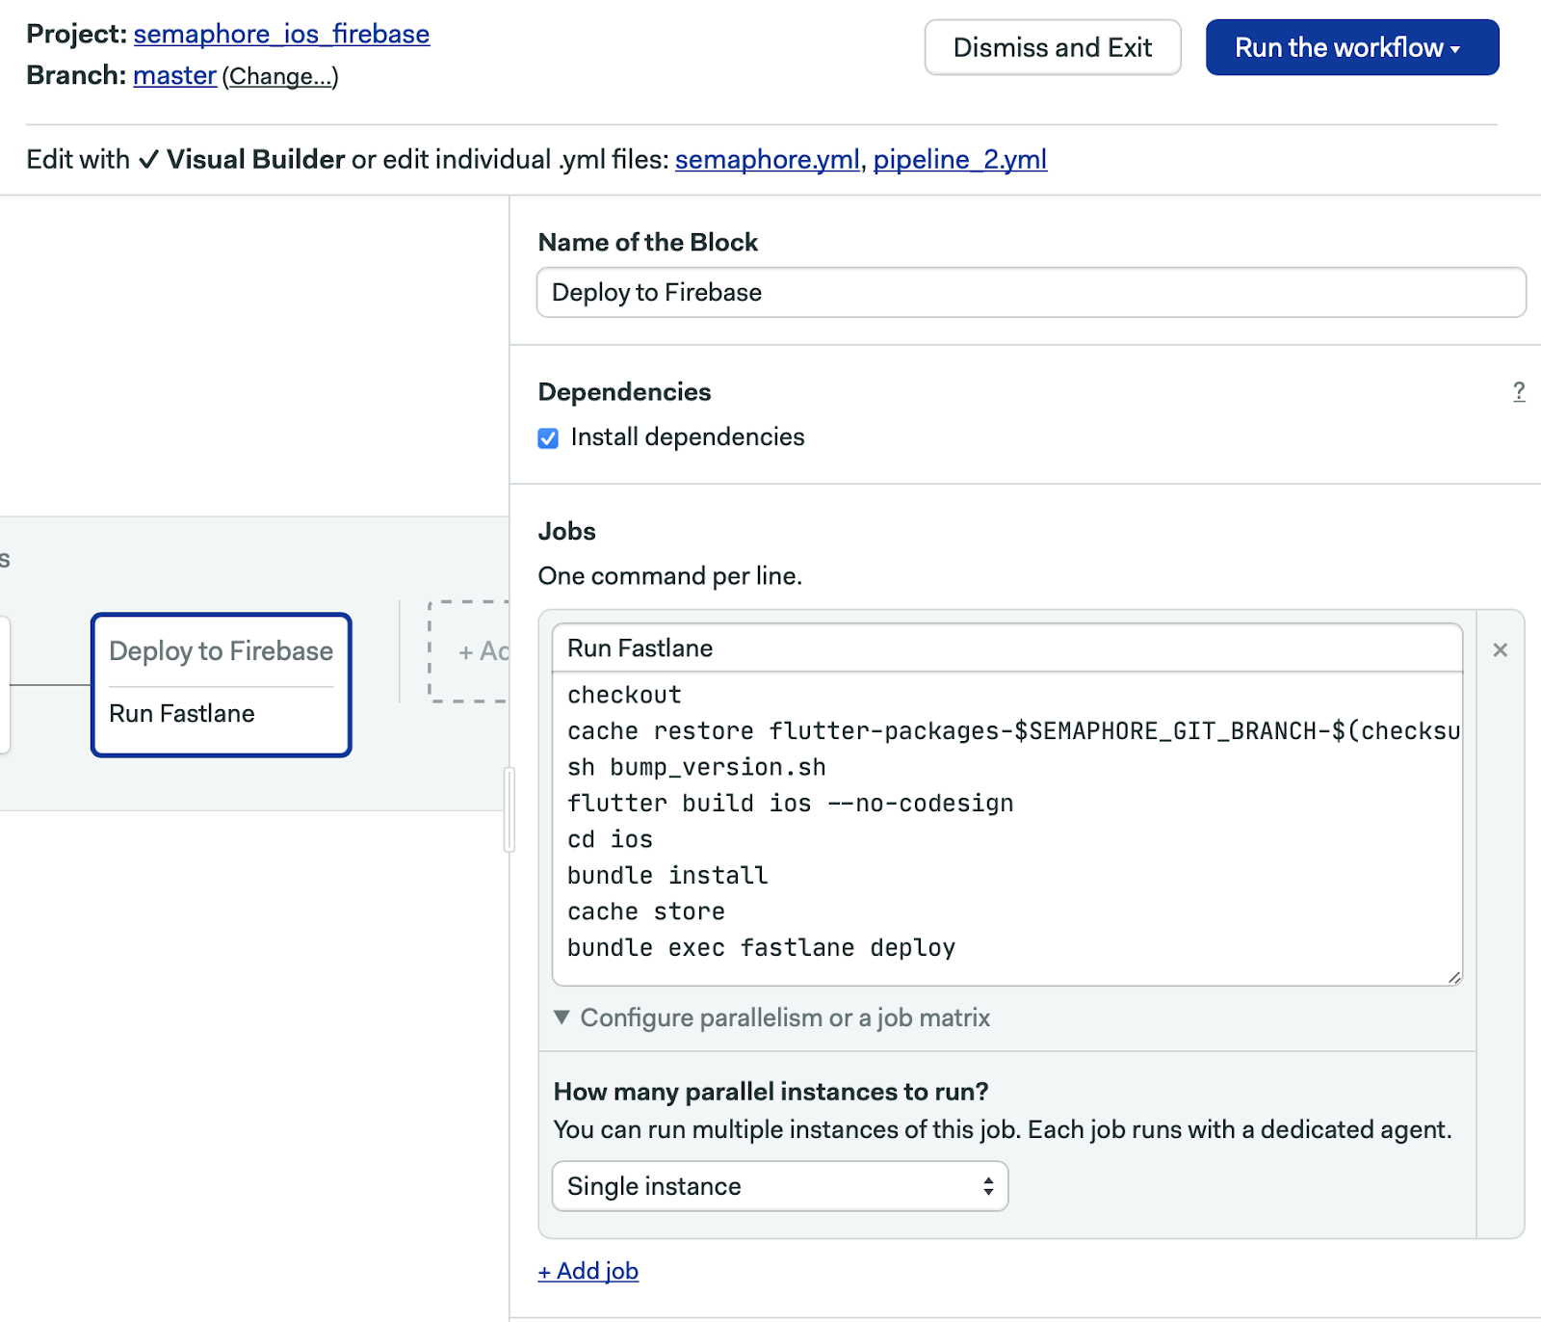
Task: Click the 'sh bump_version.sh' command line
Action: click(x=696, y=767)
